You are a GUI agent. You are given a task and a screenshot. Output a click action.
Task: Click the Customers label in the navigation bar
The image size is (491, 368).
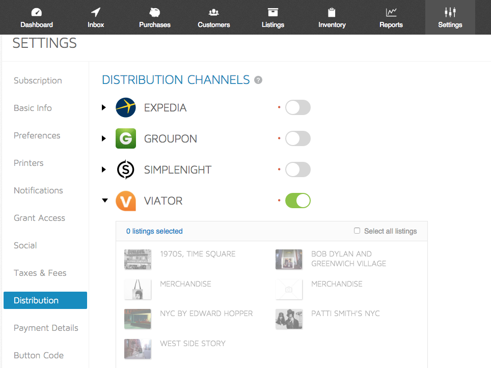[x=214, y=25]
